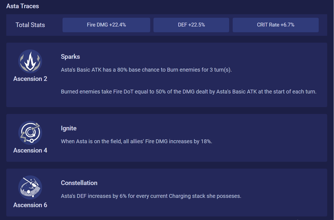Click the Constellation trace card background
Screen dimensions: 334x220
pyautogui.click(x=167, y=192)
